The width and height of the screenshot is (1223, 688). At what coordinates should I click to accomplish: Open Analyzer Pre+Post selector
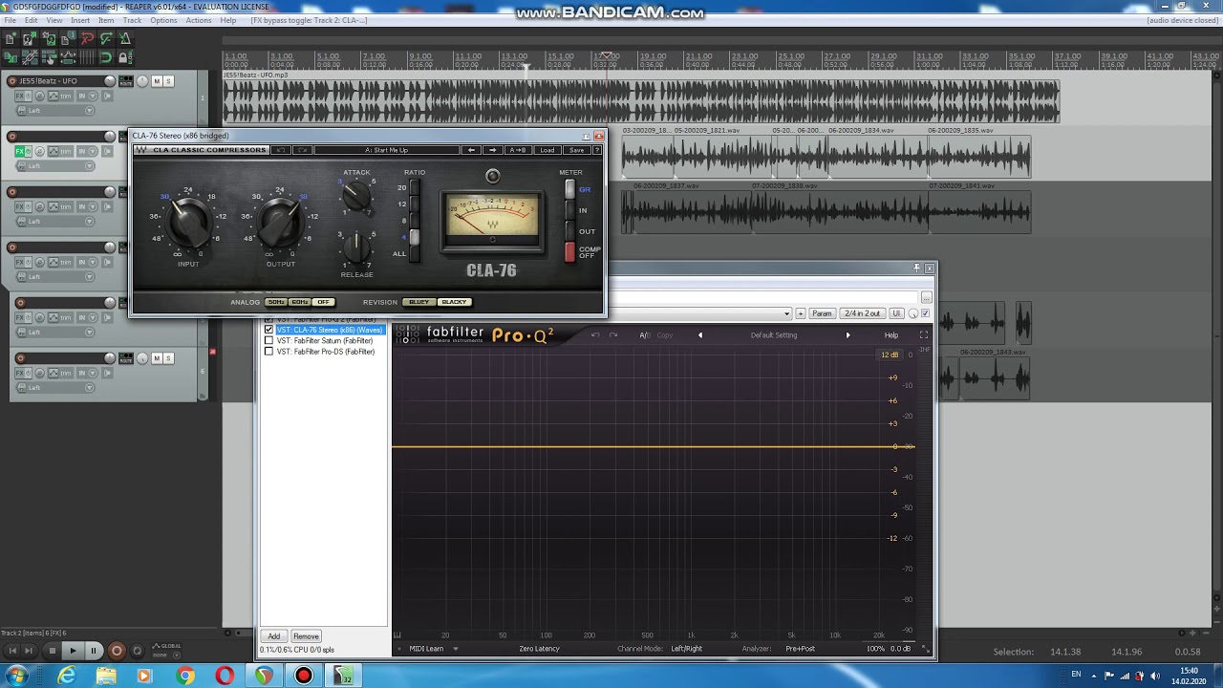[800, 649]
